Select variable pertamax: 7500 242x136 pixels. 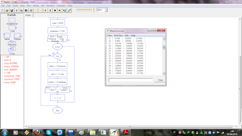pyautogui.click(x=12, y=76)
